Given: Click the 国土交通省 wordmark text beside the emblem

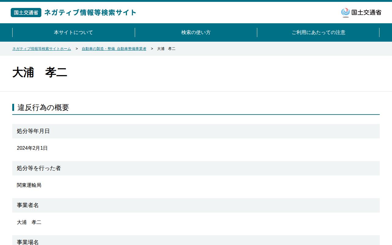Looking at the screenshot, I should tap(366, 13).
